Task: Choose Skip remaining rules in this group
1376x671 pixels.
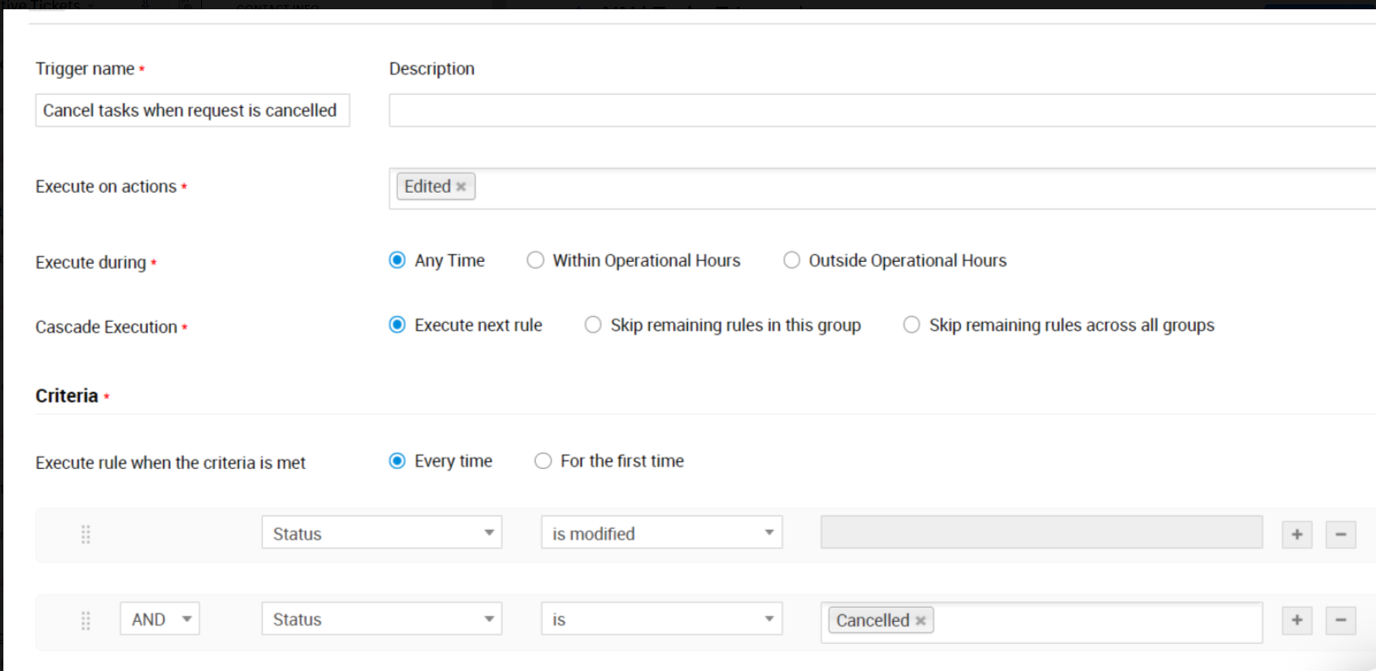Action: coord(593,325)
